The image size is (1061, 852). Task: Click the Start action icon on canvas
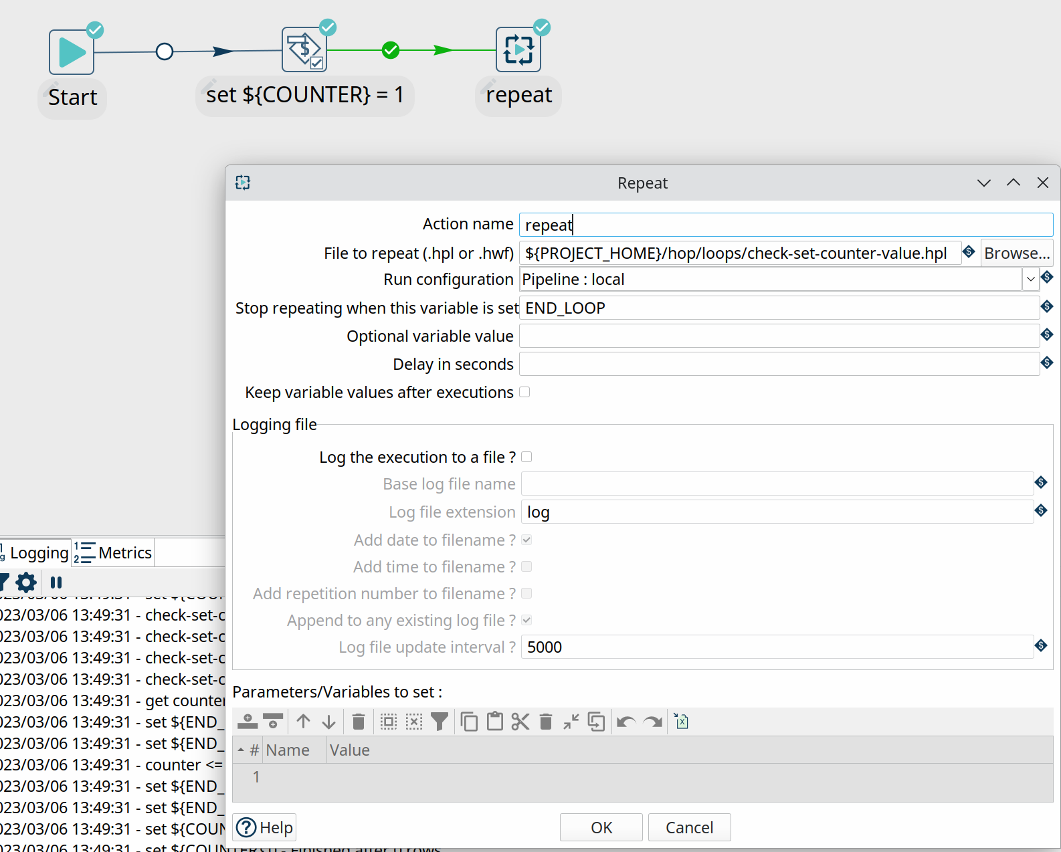[72, 52]
